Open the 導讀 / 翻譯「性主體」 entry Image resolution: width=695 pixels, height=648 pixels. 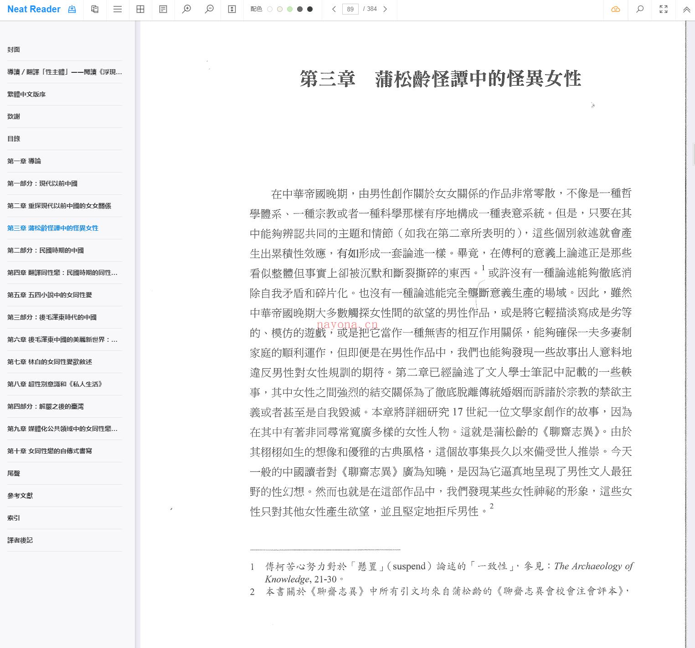65,72
